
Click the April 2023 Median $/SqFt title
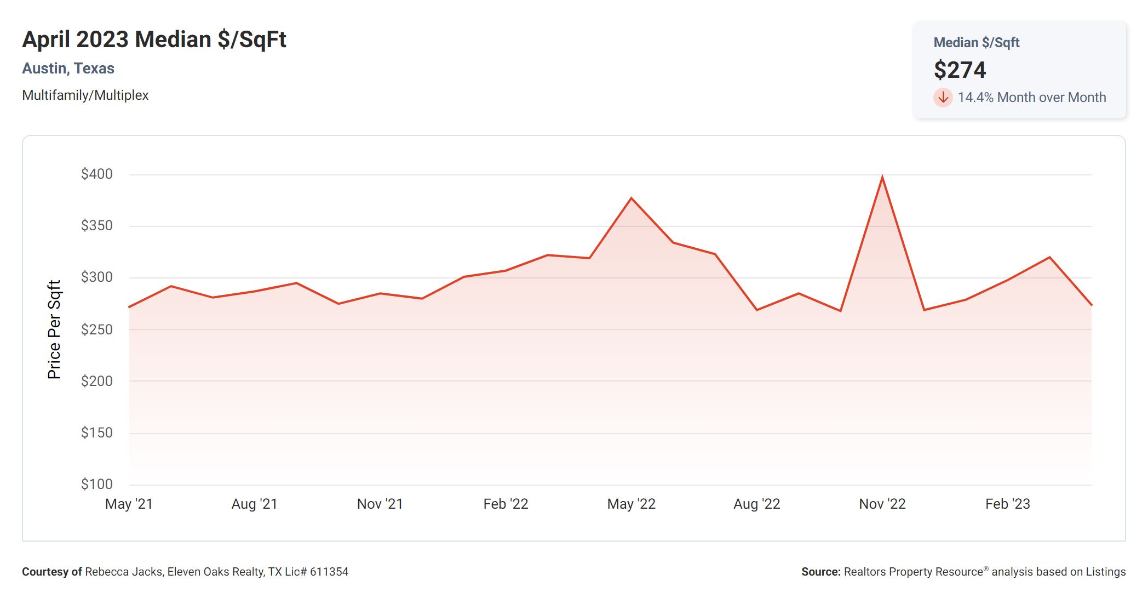(154, 39)
